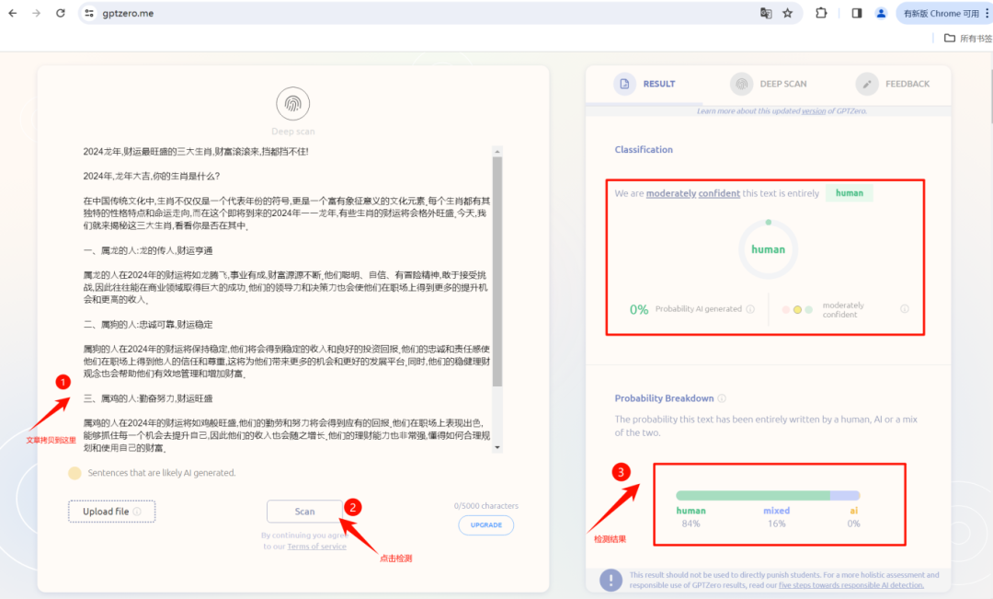
Task: Click the 16% mixed value
Action: [776, 524]
